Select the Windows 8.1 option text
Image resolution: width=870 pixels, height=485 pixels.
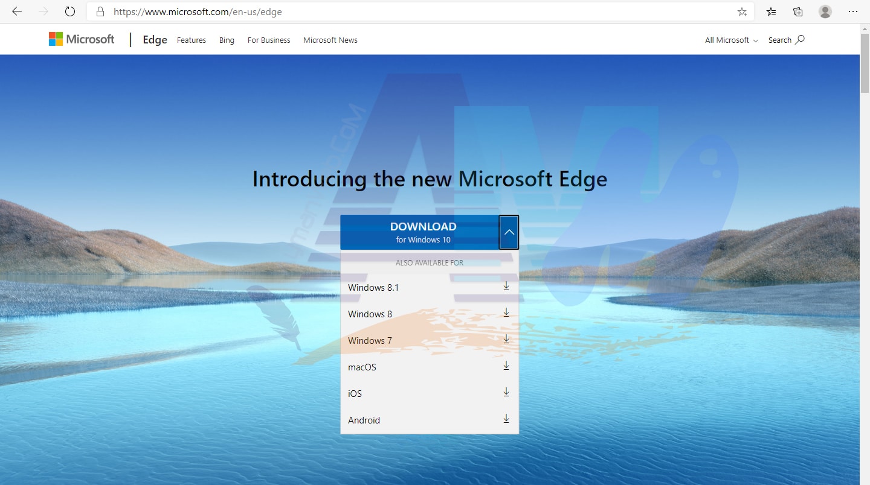(x=373, y=288)
